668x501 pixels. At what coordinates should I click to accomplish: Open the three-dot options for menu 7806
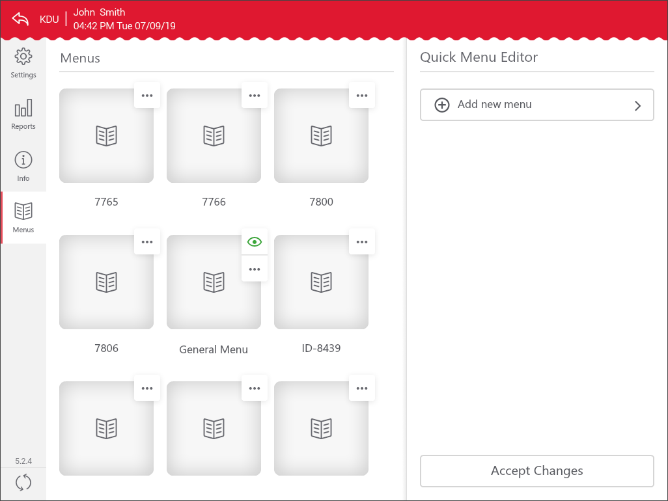coord(147,242)
